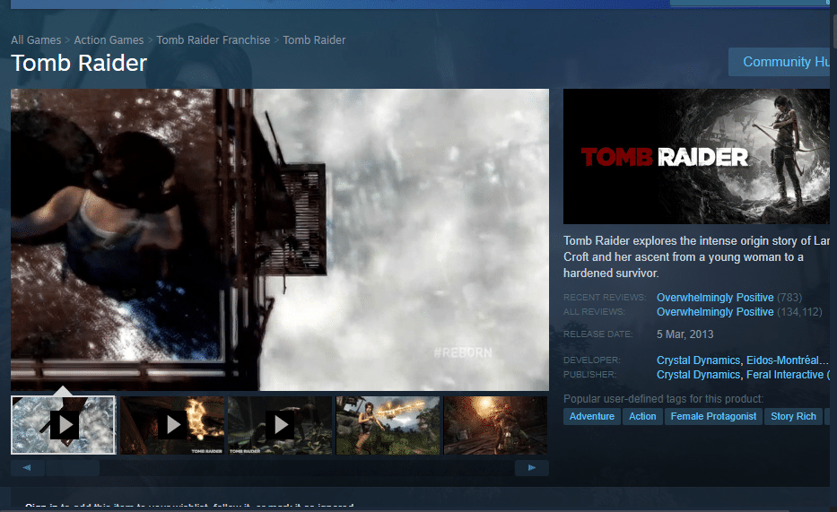Play the first trailer thumbnail with snowy scene
This screenshot has width=837, height=512.
click(64, 425)
